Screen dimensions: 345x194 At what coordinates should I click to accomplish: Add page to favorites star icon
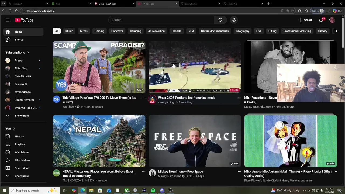(x=293, y=11)
